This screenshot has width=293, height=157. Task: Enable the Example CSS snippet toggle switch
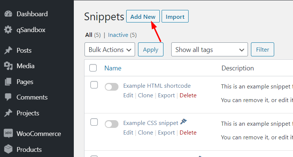111,124
